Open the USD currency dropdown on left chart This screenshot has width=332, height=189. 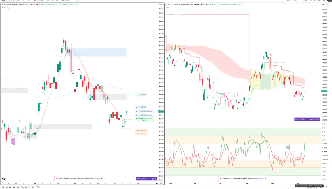pos(160,5)
